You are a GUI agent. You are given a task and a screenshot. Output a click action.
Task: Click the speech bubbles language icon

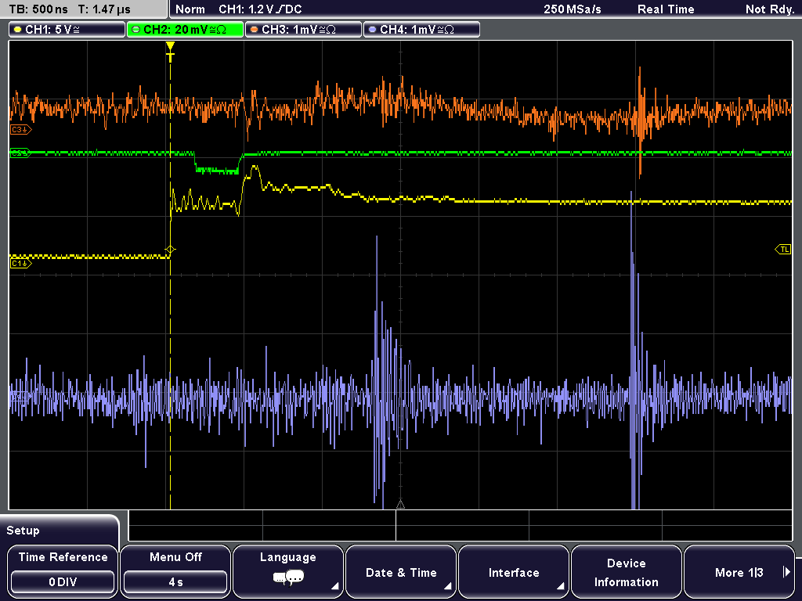coord(288,578)
